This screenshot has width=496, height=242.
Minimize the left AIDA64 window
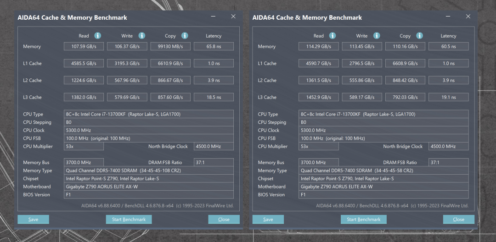point(214,16)
